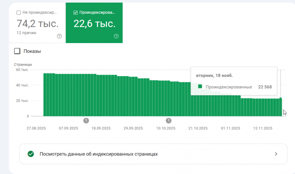295x174 pixels.
Task: Expand the chevron arrow in the indexed pages row
Action: (x=276, y=154)
